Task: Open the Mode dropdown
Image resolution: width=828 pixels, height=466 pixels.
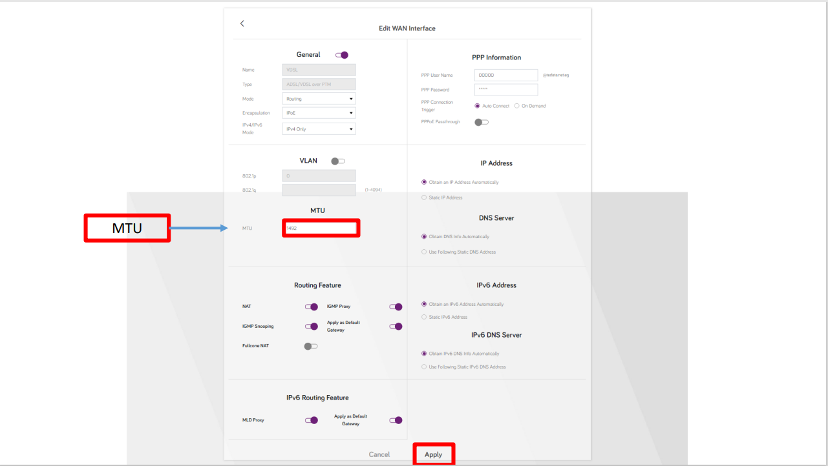Action: tap(319, 99)
